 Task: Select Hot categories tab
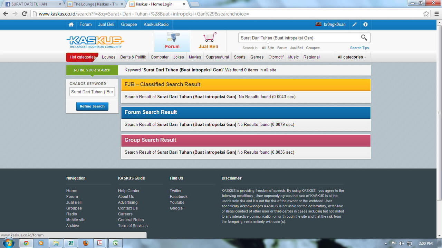point(82,57)
